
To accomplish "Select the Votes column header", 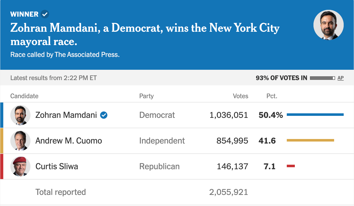I will tap(240, 96).
